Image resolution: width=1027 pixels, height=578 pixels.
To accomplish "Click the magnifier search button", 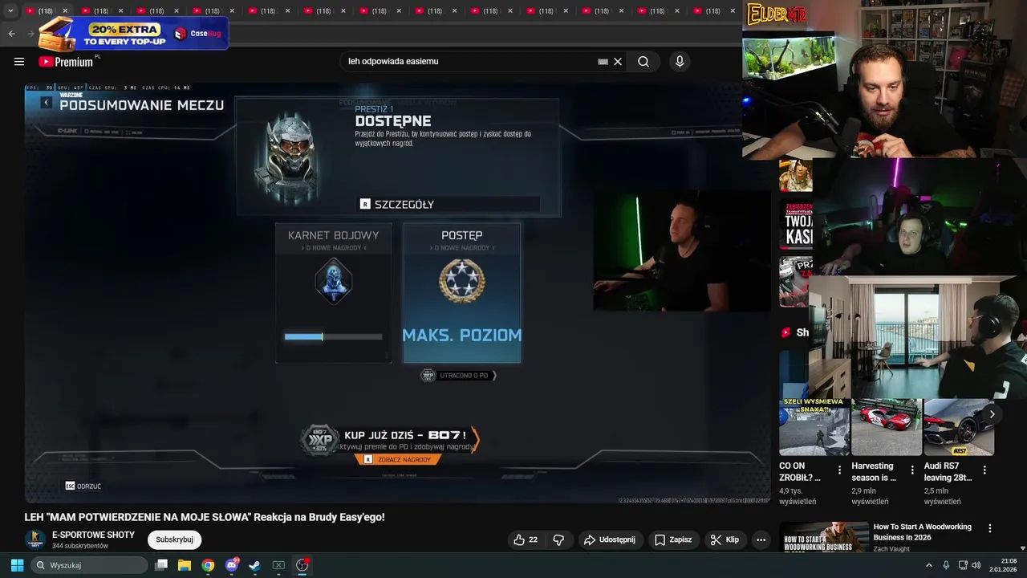I will (643, 62).
